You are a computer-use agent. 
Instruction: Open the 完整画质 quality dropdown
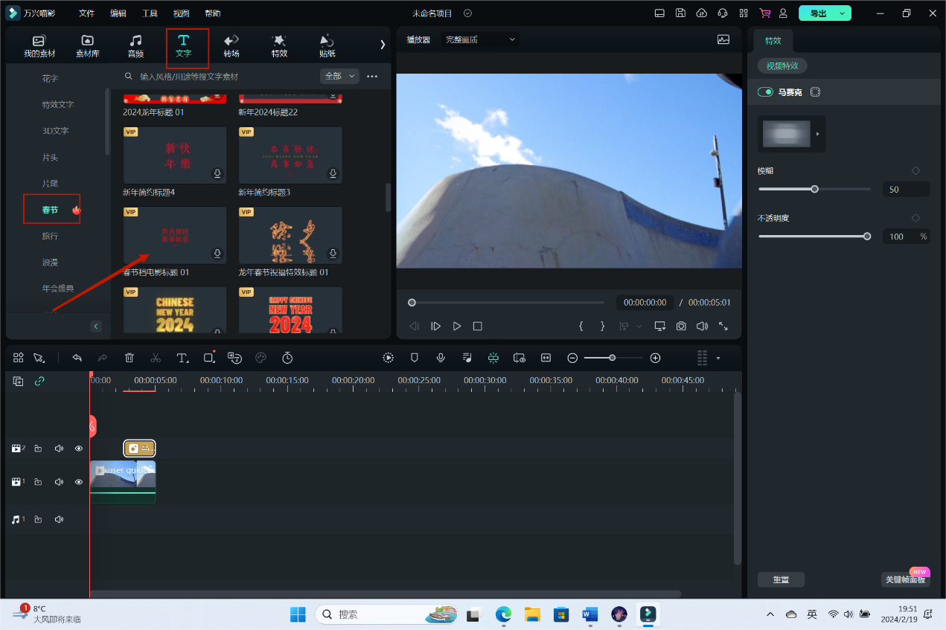[x=480, y=39]
